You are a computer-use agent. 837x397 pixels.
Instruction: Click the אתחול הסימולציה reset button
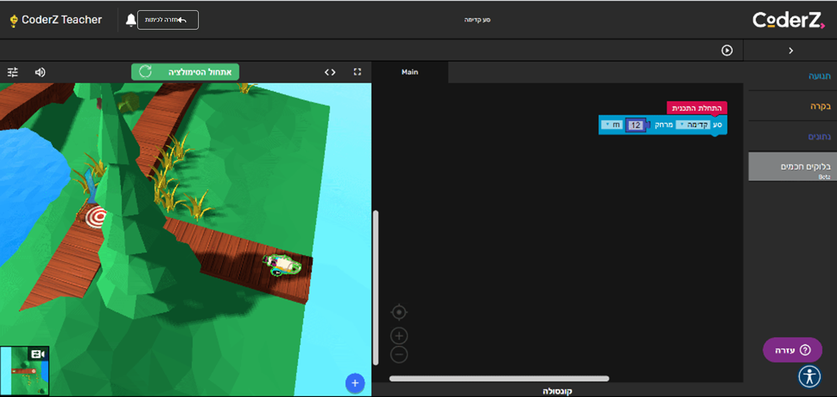tap(185, 72)
